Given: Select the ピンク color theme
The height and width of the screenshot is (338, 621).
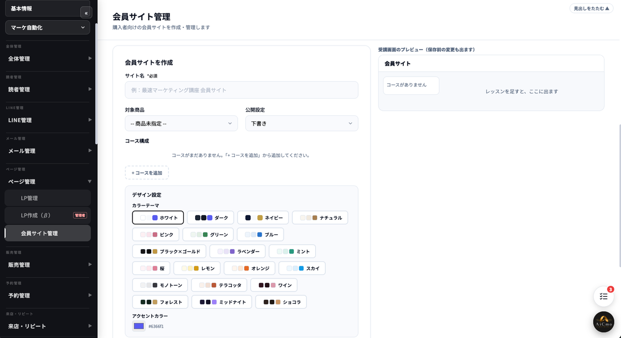Looking at the screenshot, I should [156, 235].
